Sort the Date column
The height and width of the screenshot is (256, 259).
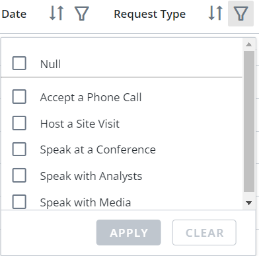coord(57,13)
